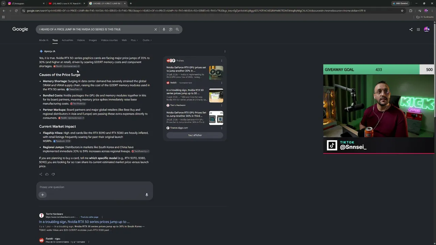Viewport: 436px width, 245px height.
Task: Go to the Google logo homepage
Action: click(20, 29)
